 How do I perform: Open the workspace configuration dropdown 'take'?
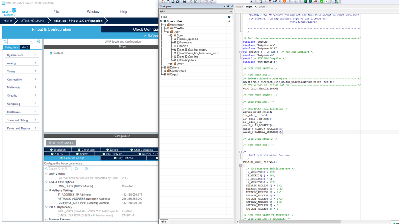(x=196, y=12)
